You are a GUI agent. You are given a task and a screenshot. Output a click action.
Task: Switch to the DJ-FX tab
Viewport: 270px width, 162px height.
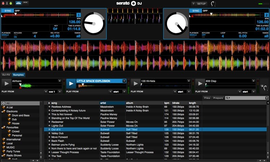click(x=6, y=75)
